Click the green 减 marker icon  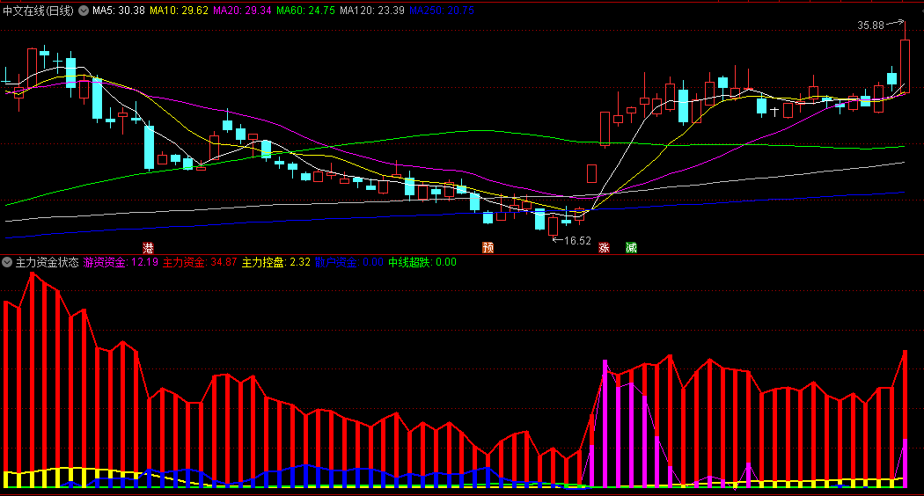[631, 247]
